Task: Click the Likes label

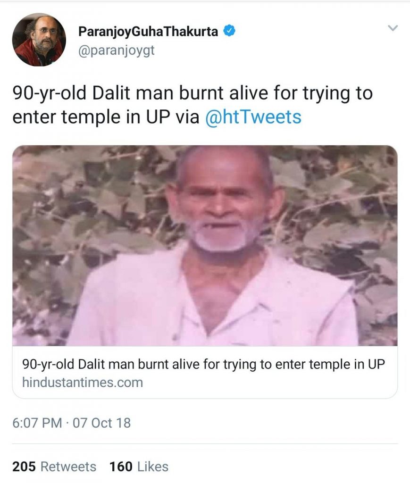Action: click(152, 466)
